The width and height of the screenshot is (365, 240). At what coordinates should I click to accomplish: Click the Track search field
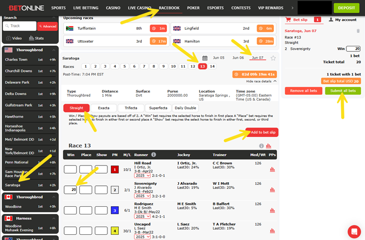point(20,26)
